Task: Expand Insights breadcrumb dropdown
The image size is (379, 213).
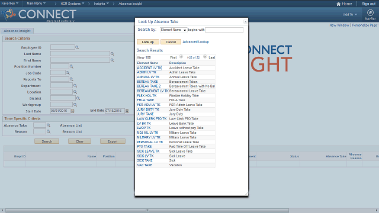Action: [101, 4]
